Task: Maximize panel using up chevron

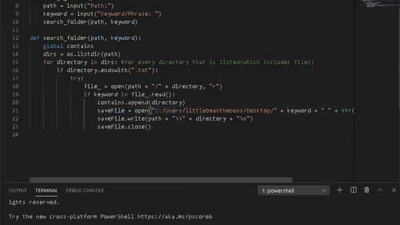Action: (381, 190)
